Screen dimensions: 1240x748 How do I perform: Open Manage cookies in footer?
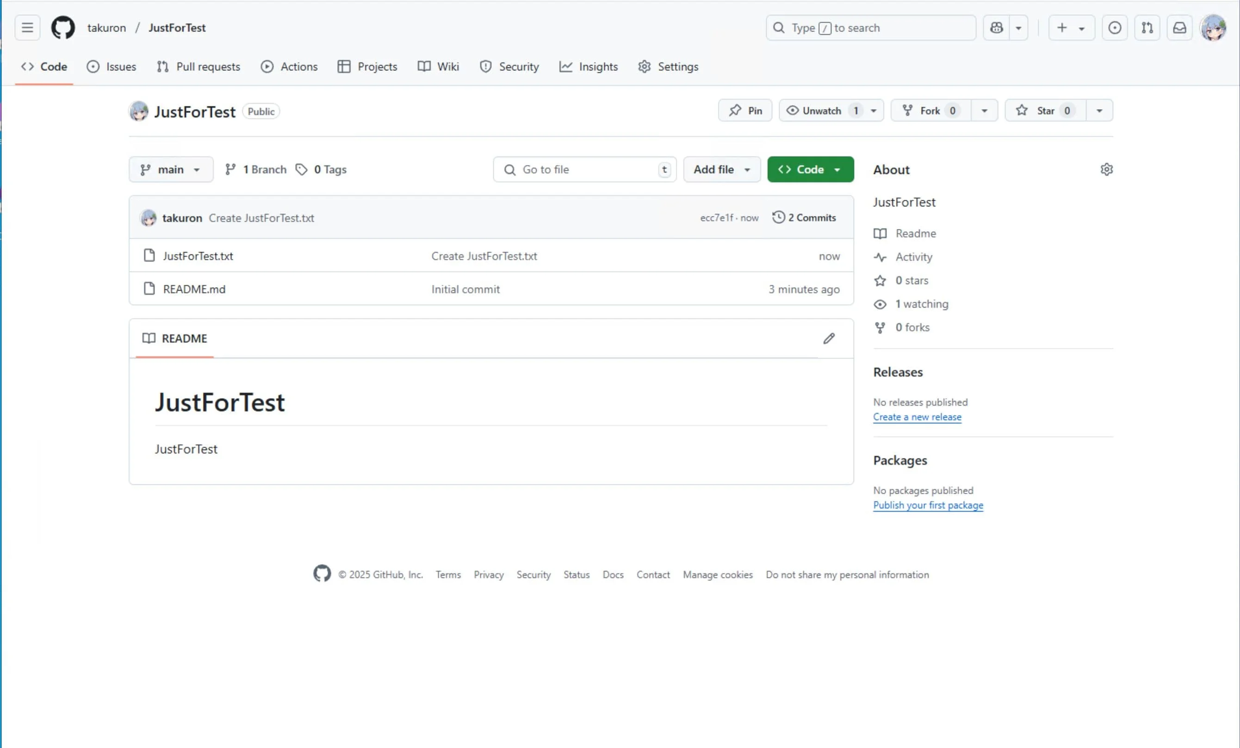click(x=718, y=575)
